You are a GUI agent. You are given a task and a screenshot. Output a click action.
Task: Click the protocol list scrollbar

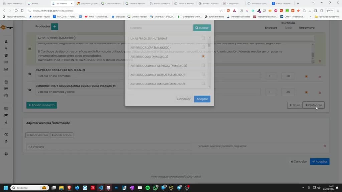click(x=209, y=45)
